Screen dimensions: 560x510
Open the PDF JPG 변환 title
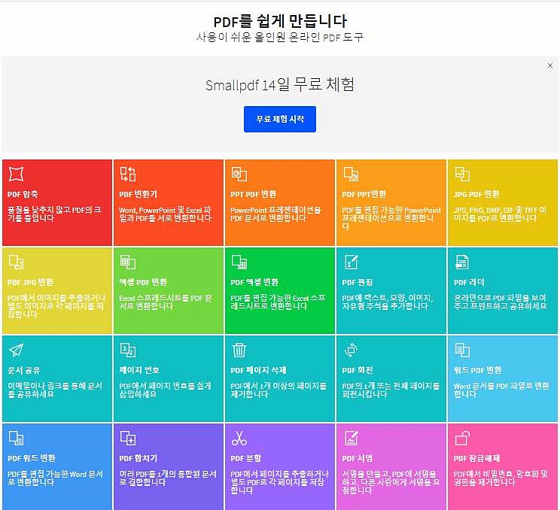pyautogui.click(x=30, y=282)
